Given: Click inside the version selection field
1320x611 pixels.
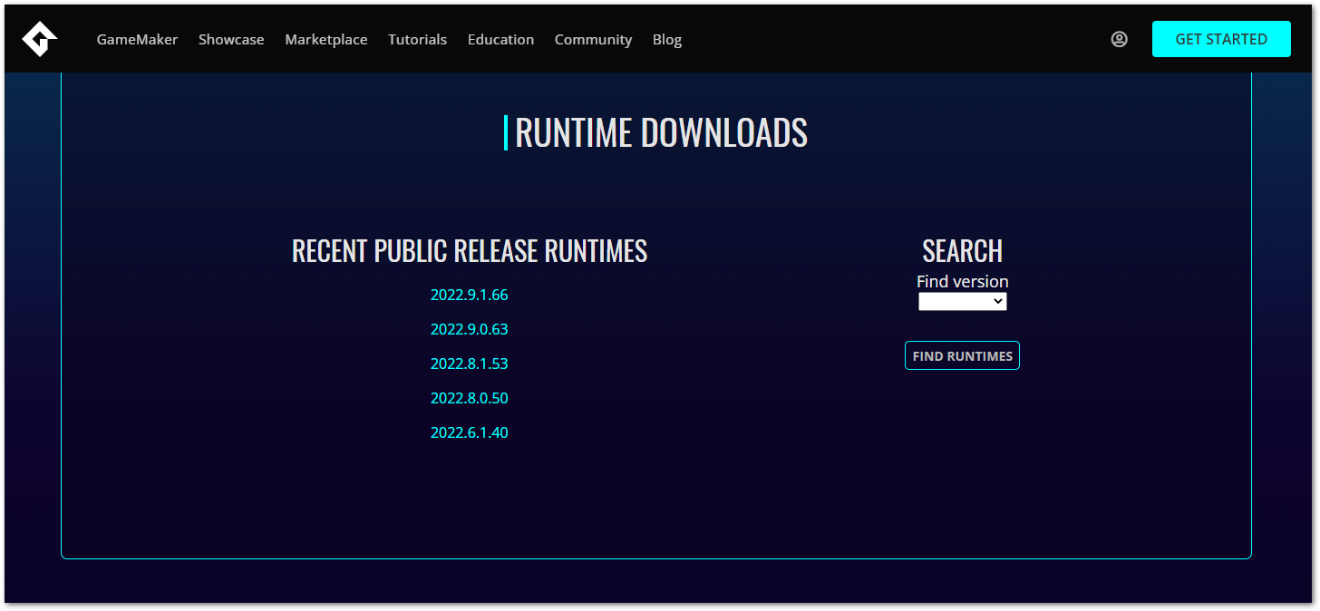Looking at the screenshot, I should coord(952,301).
